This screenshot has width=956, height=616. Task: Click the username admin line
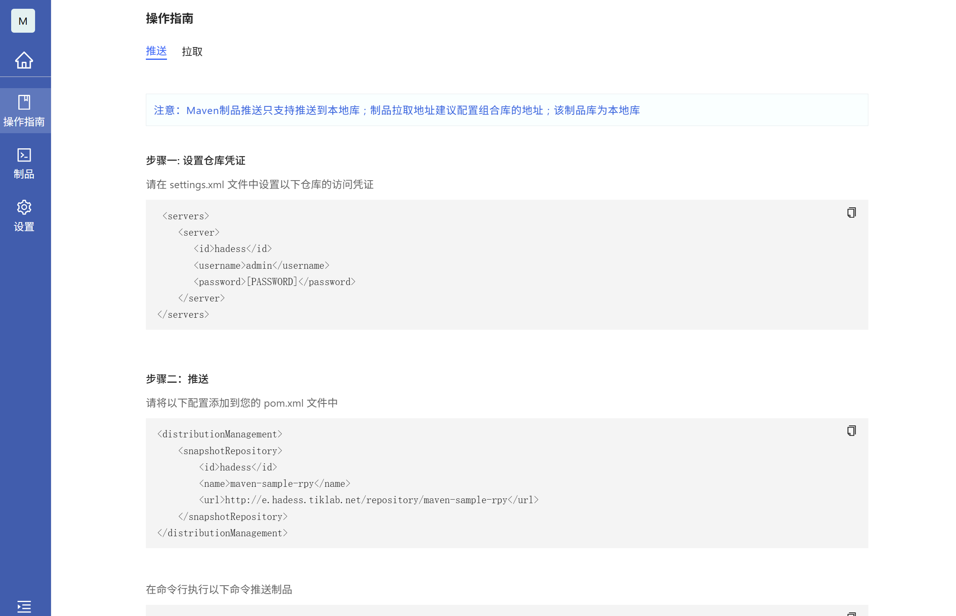click(x=261, y=266)
